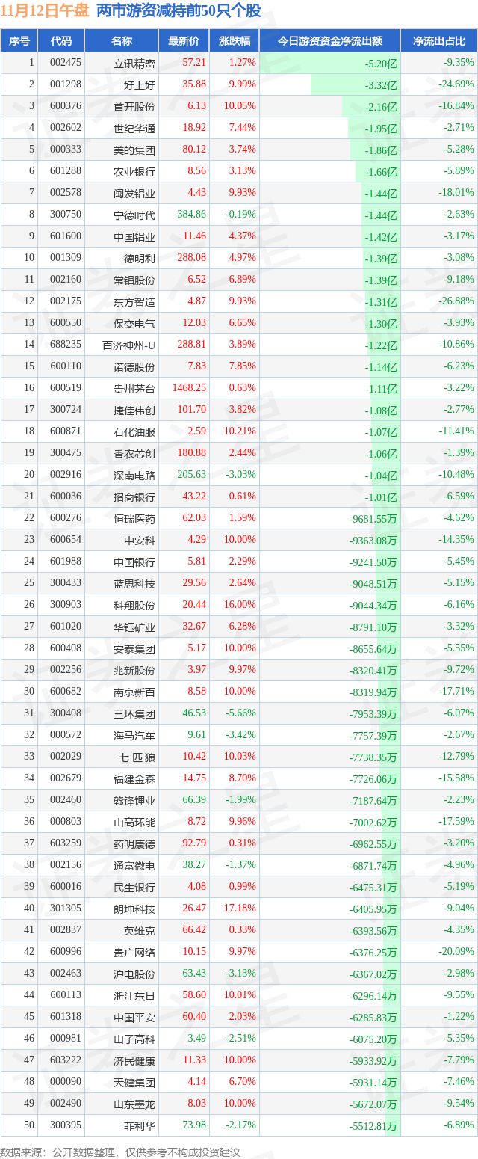Click the title 两市游资减持前50只个股
The image size is (478, 1159).
point(179,10)
